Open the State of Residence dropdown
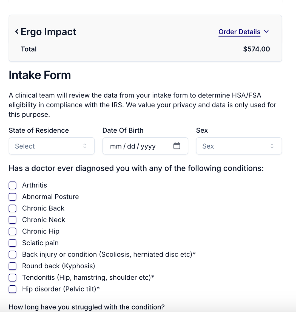 [x=52, y=146]
